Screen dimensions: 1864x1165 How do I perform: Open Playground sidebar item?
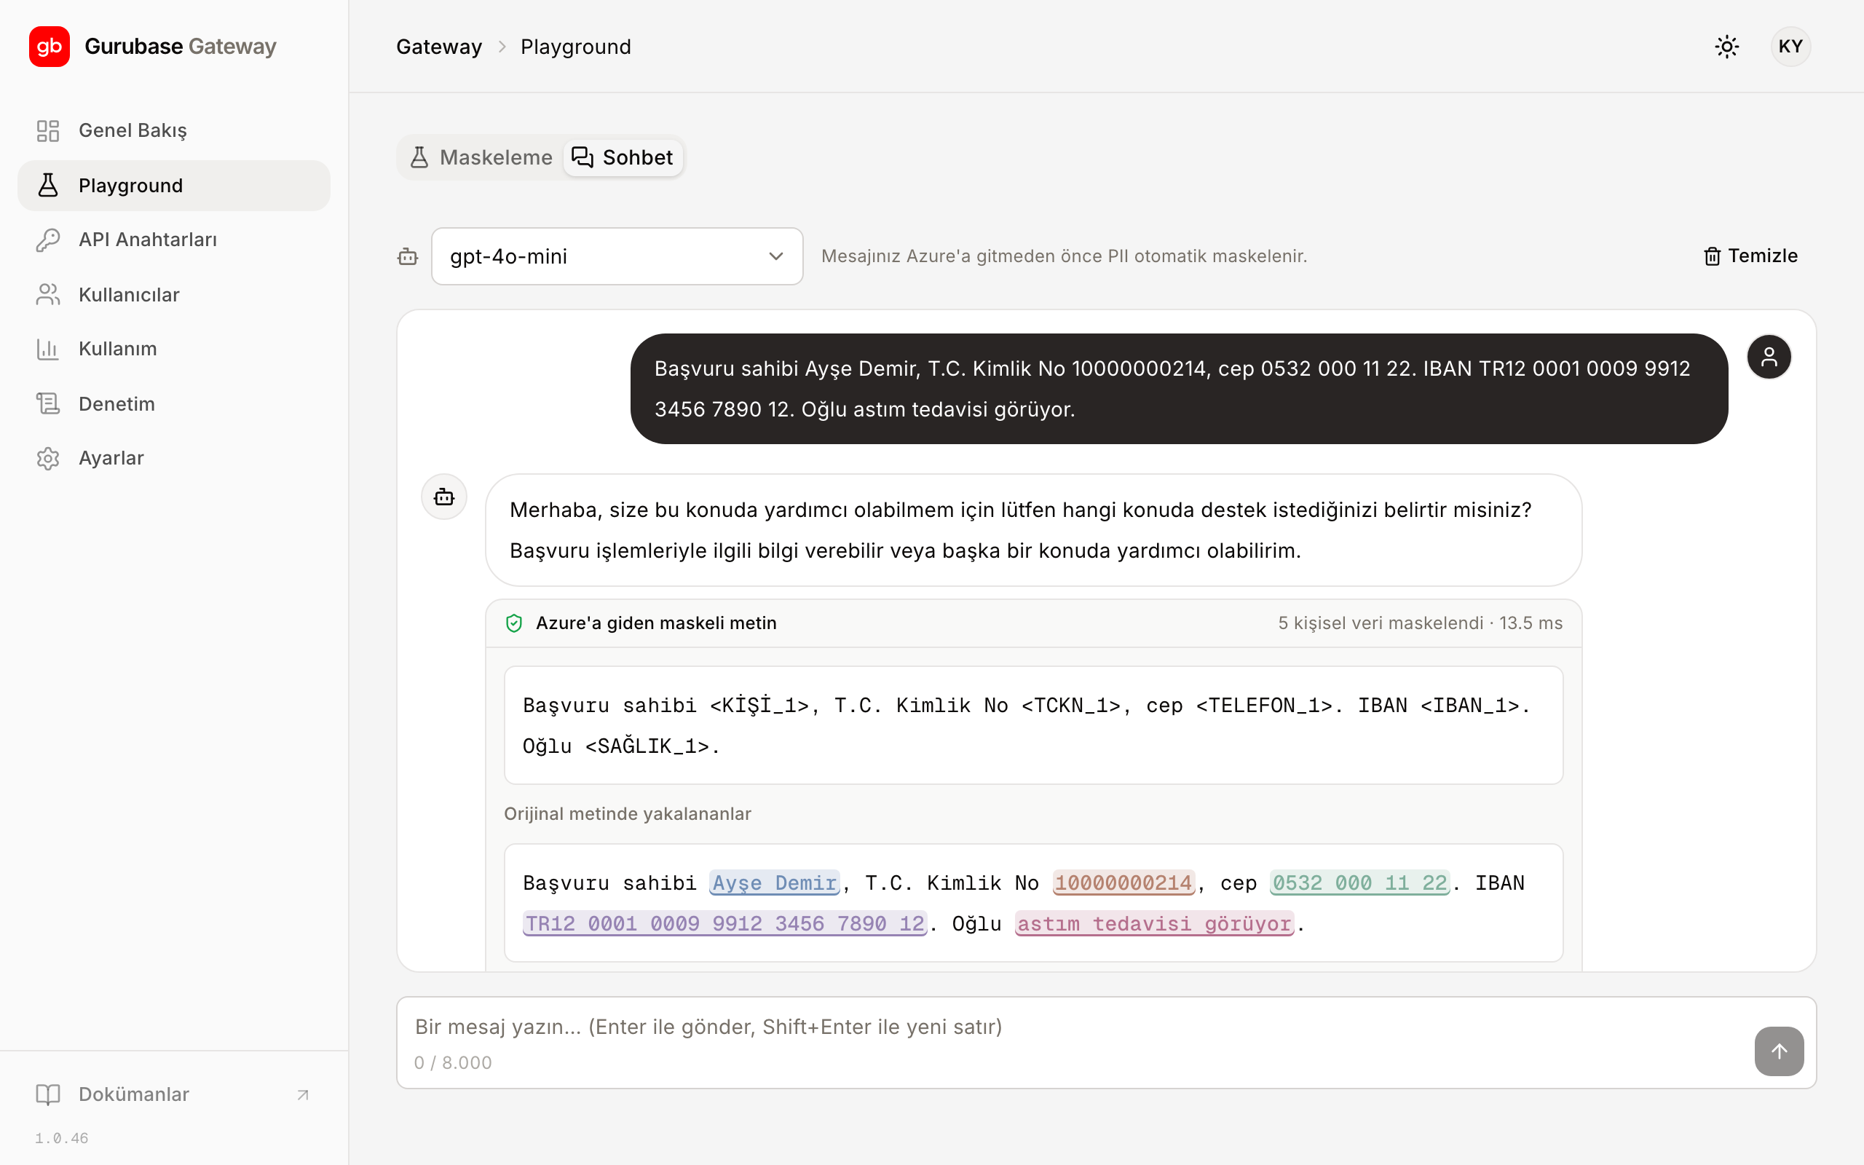click(174, 185)
